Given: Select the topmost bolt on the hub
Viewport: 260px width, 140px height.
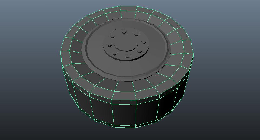Looking at the screenshot, I should tap(124, 31).
